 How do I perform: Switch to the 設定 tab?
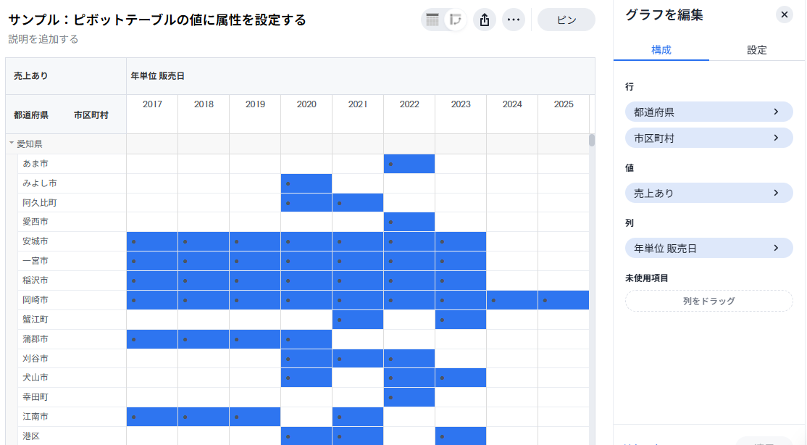[x=757, y=50]
